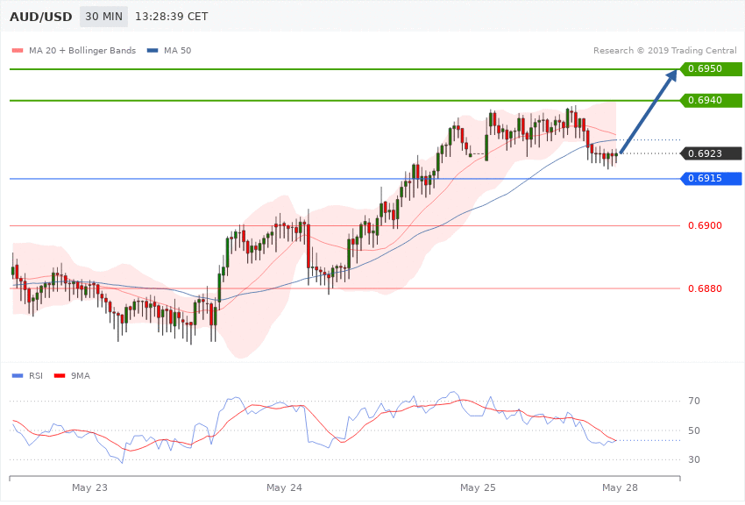Image resolution: width=745 pixels, height=505 pixels.
Task: Click the MA 50 legend label
Action: pyautogui.click(x=178, y=50)
